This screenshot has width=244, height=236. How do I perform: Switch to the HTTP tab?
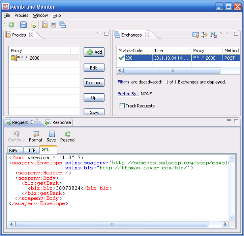tap(31, 150)
